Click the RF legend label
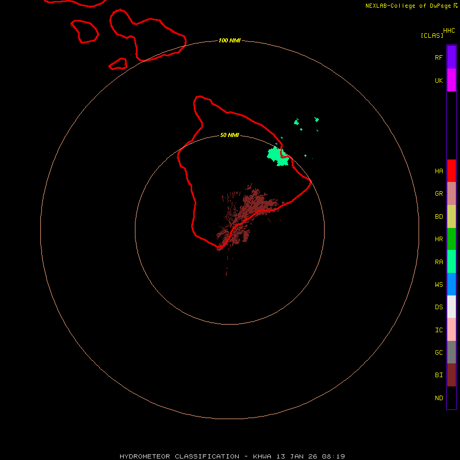 pos(439,57)
